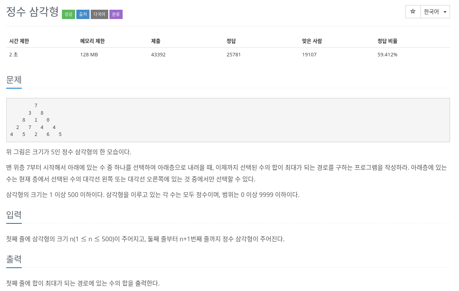Click the 맞은 사람 column header

click(312, 41)
